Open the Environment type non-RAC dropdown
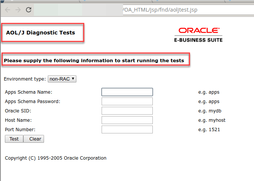This screenshot has width=254, height=181. [x=62, y=79]
